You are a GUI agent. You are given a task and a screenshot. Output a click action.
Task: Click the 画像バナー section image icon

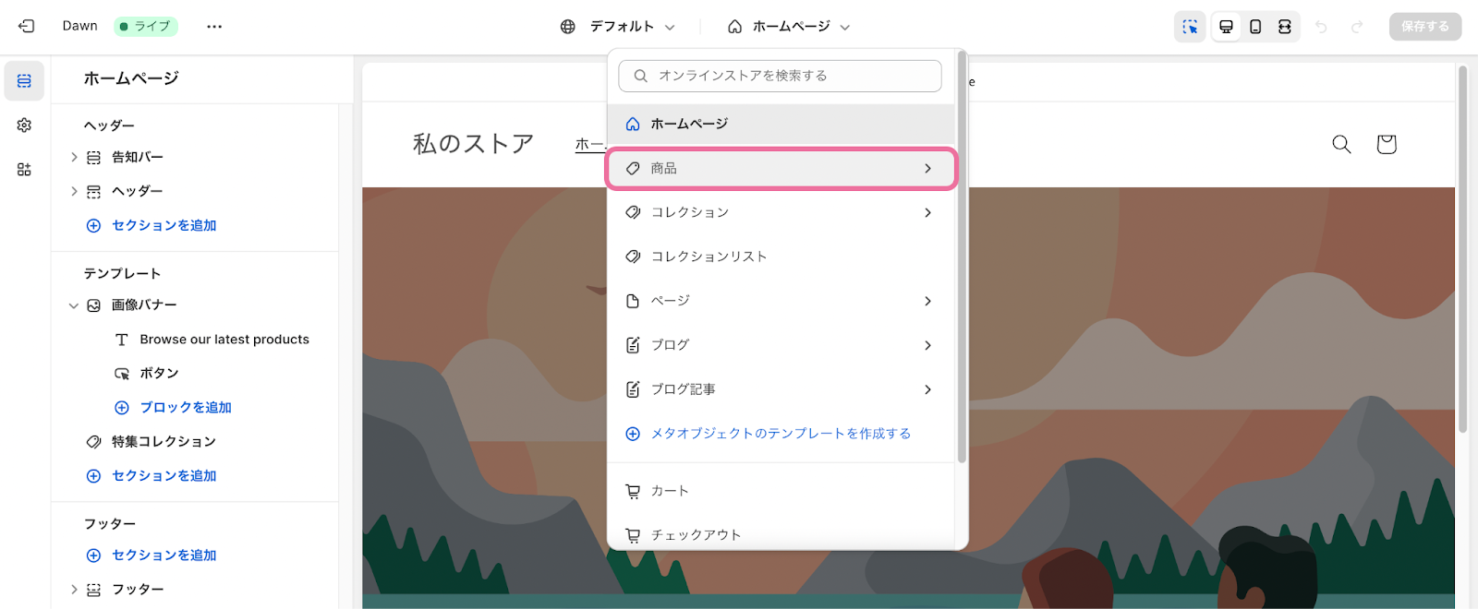(93, 305)
